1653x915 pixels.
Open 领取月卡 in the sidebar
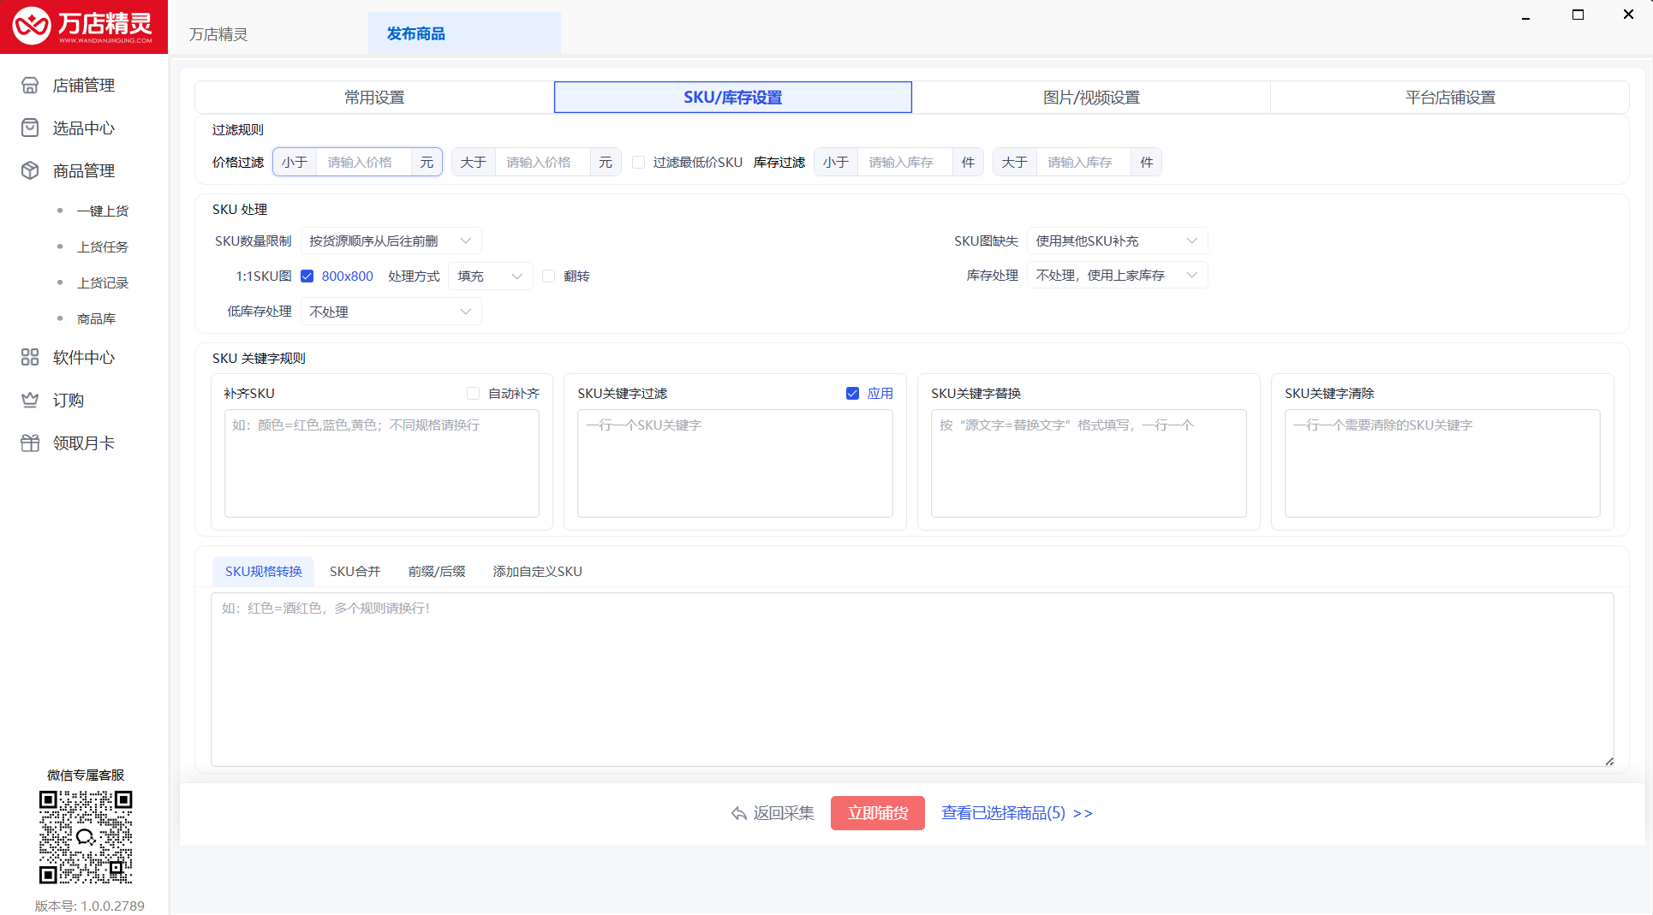[84, 443]
